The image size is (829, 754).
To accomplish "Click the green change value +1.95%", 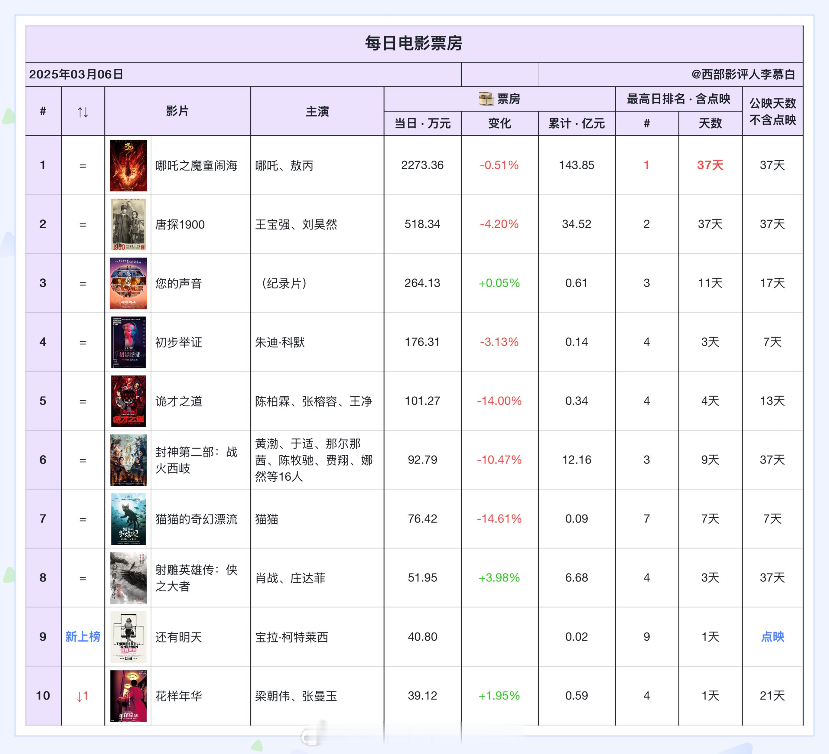I will coord(499,696).
